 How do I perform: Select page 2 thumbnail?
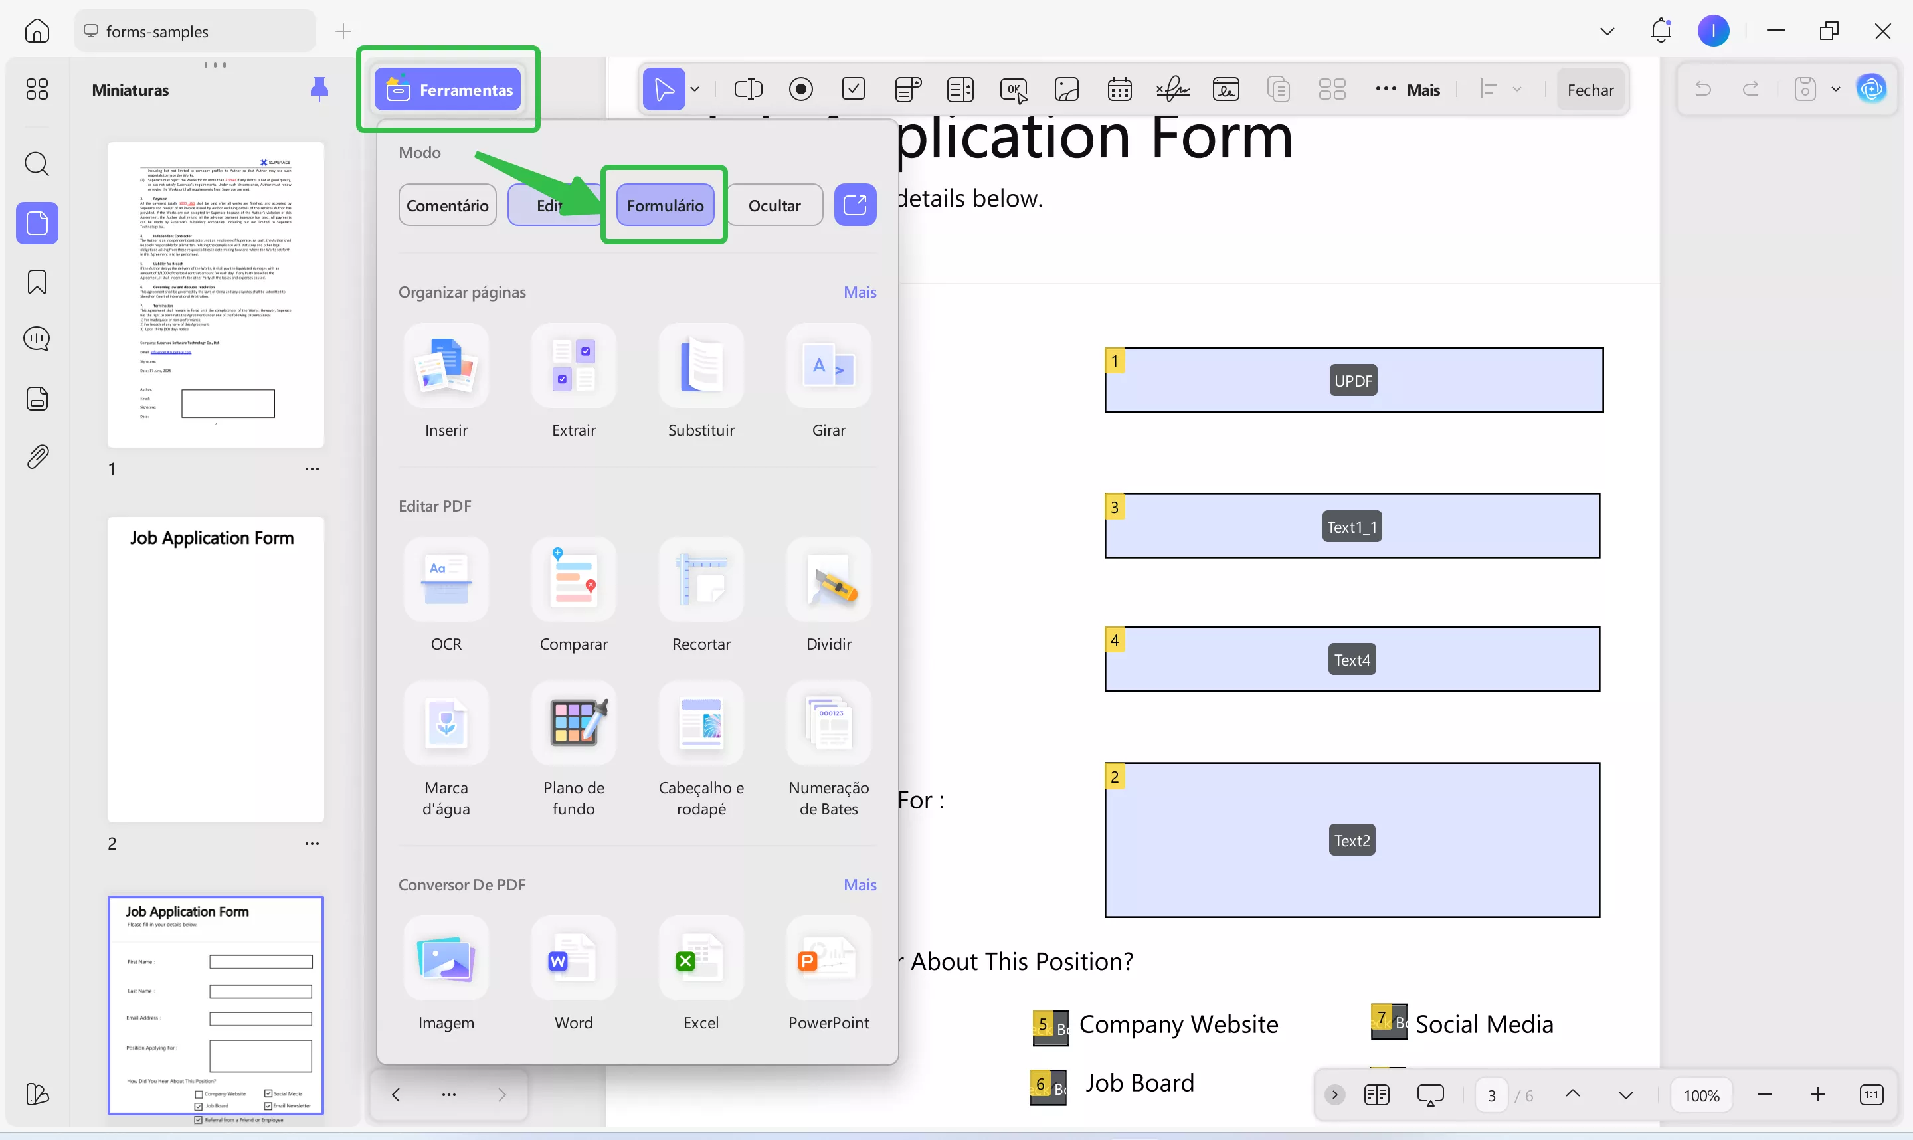(x=215, y=669)
